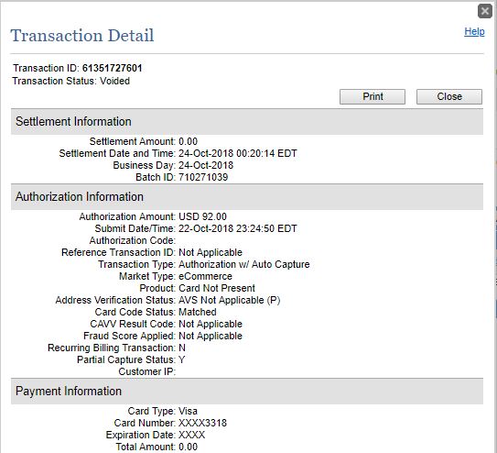The height and width of the screenshot is (453, 497).
Task: Close the dialog with the X icon
Action: coord(484,11)
